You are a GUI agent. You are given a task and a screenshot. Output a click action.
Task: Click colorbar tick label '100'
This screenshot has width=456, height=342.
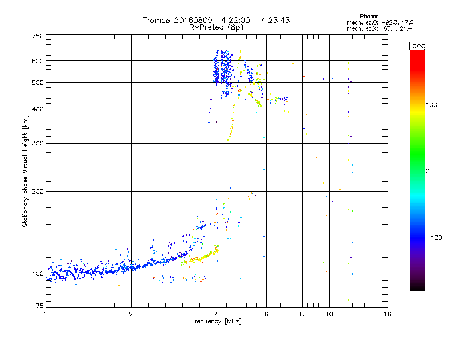431,105
